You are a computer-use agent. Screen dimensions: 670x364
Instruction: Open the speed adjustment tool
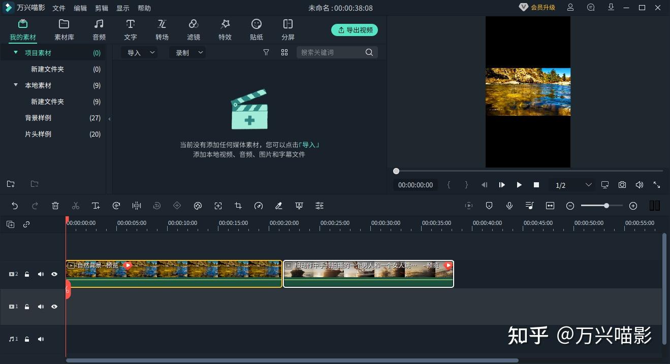pyautogui.click(x=259, y=206)
